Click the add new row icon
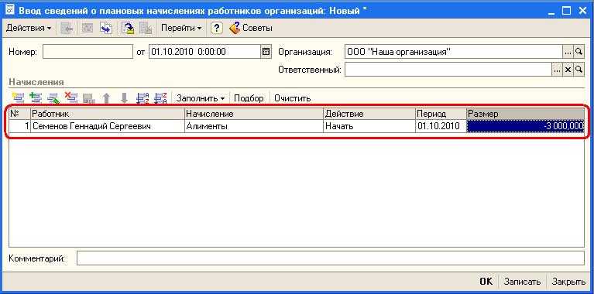This screenshot has width=594, height=294. (x=18, y=98)
